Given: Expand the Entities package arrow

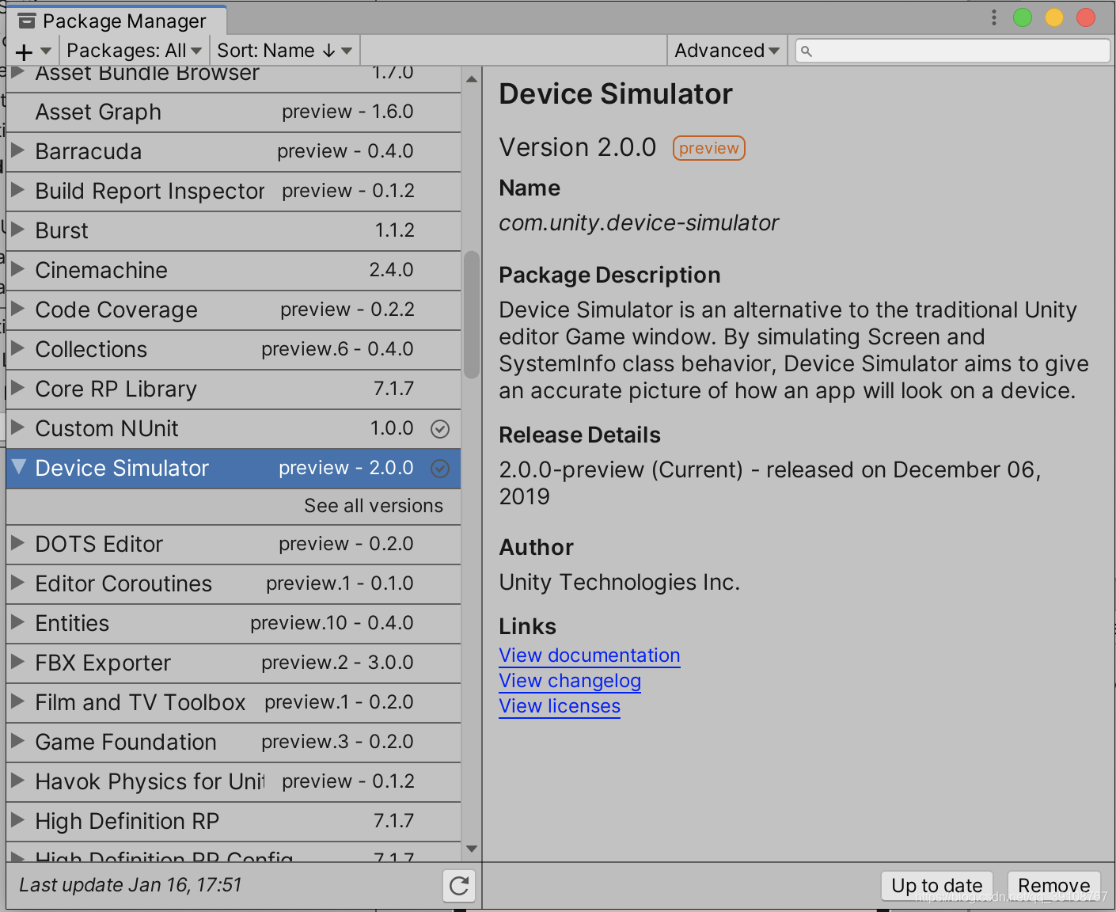Looking at the screenshot, I should [x=17, y=621].
